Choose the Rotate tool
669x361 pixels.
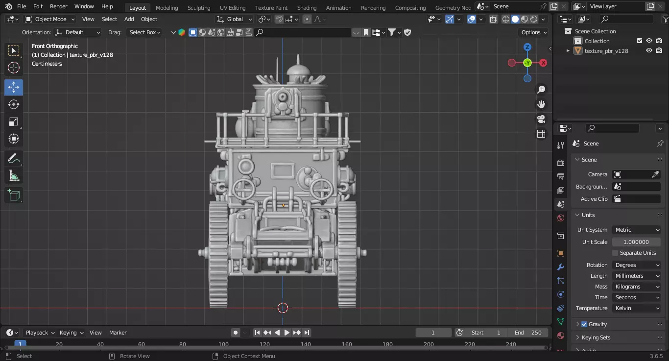coord(14,105)
